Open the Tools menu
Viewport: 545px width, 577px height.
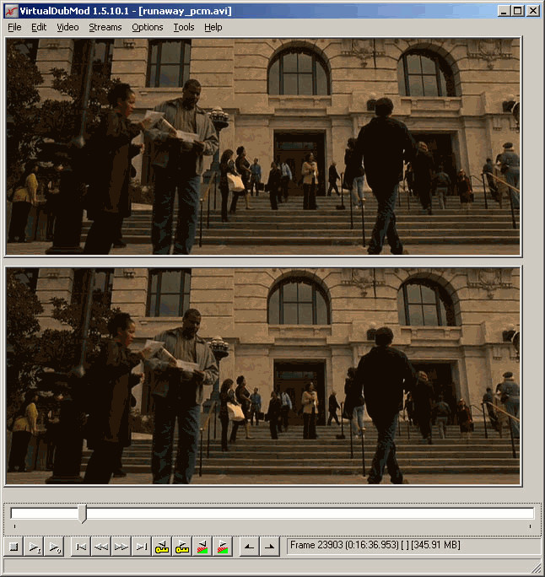point(184,27)
